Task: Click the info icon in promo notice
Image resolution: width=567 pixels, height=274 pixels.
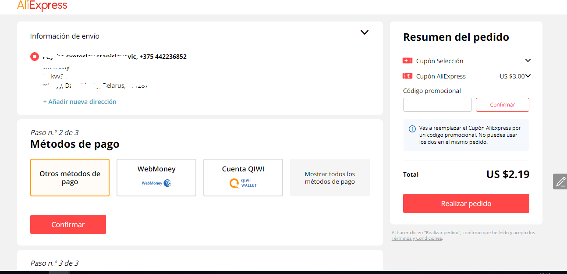Action: (x=412, y=129)
